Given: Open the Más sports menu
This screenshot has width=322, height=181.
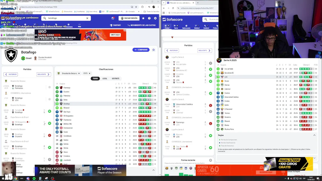Looking at the screenshot, I should [x=79, y=26].
